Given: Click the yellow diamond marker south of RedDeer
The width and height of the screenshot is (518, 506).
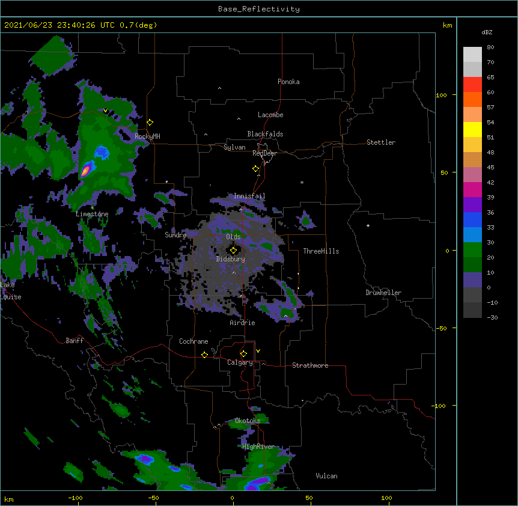Looking at the screenshot, I should coord(256,169).
